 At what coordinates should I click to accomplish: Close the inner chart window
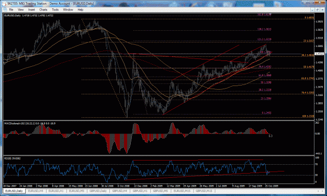[x=322, y=10]
